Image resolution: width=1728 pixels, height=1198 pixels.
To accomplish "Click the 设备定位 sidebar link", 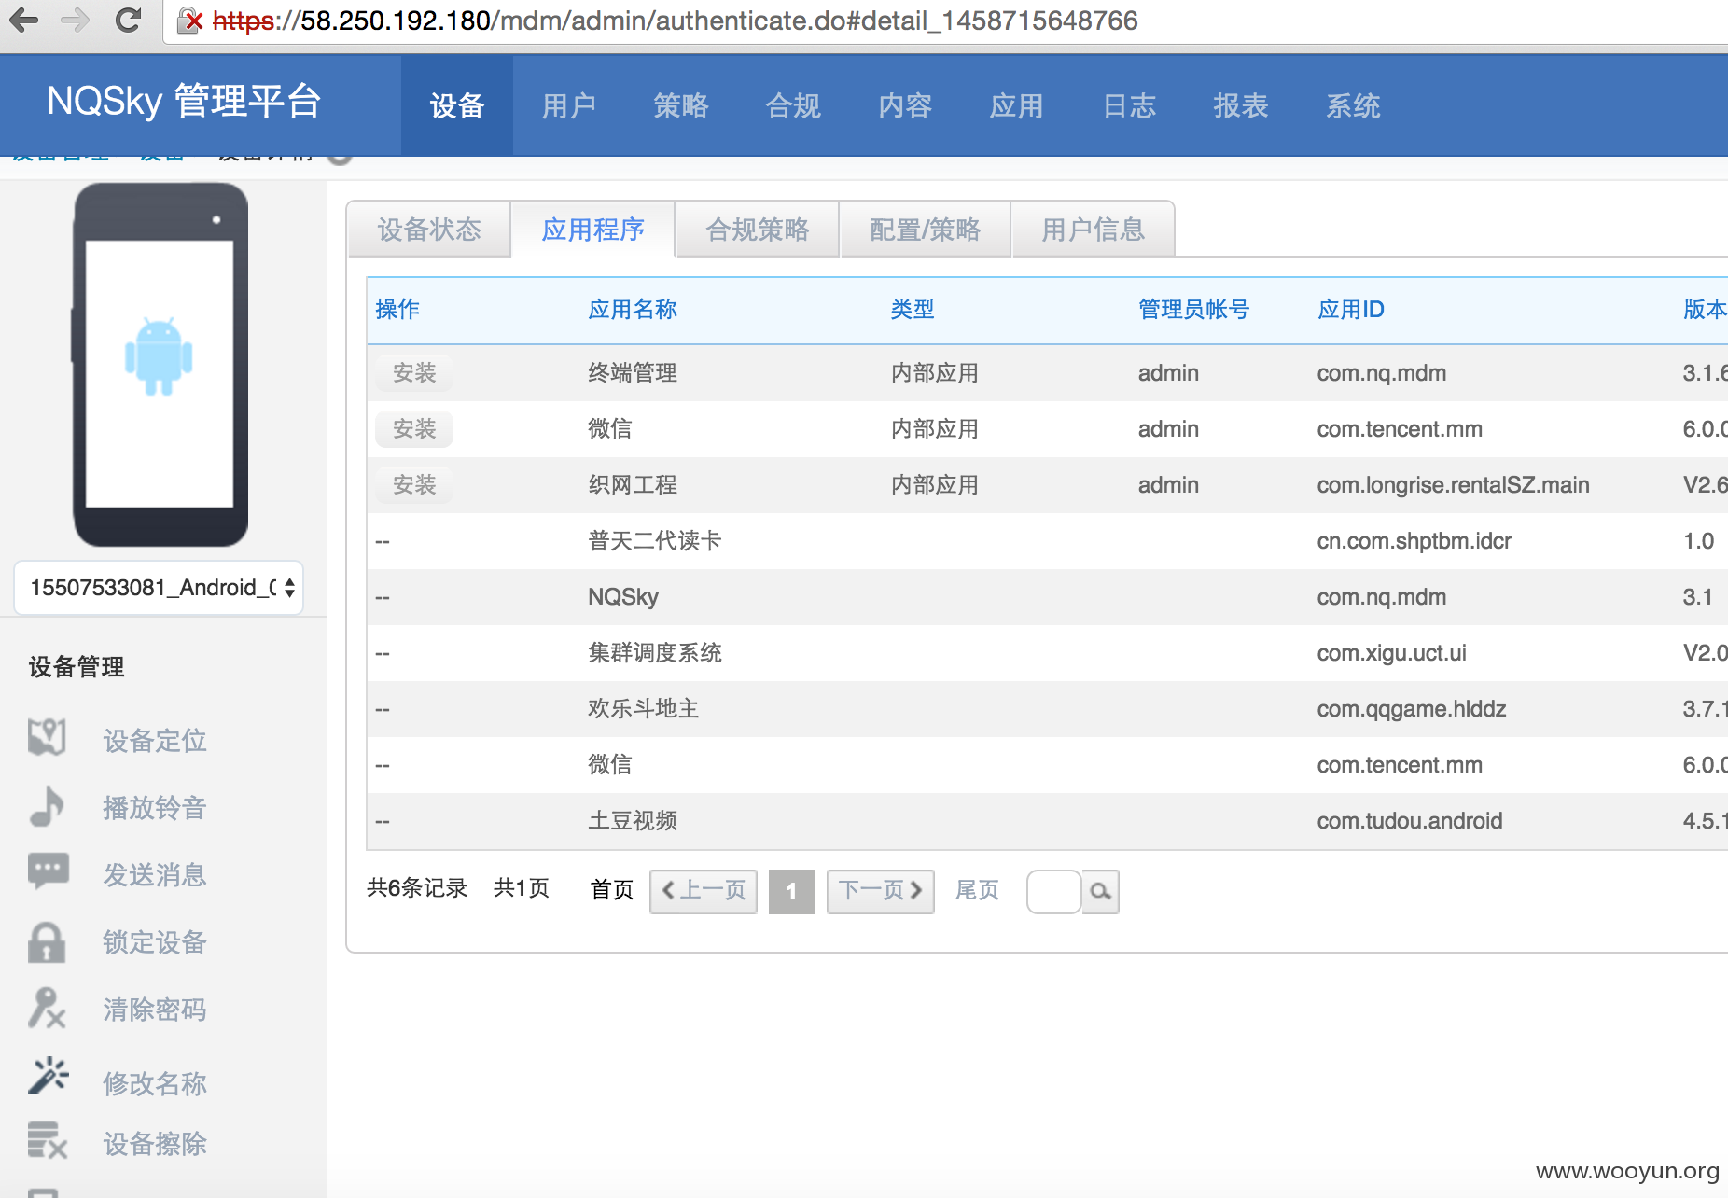I will click(x=155, y=741).
